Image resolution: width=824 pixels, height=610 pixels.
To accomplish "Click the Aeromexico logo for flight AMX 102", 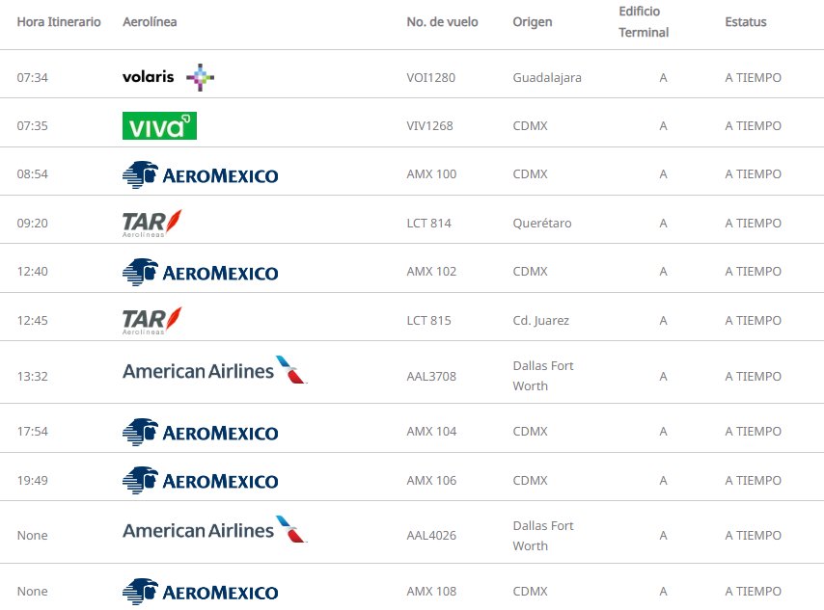I will tap(200, 272).
